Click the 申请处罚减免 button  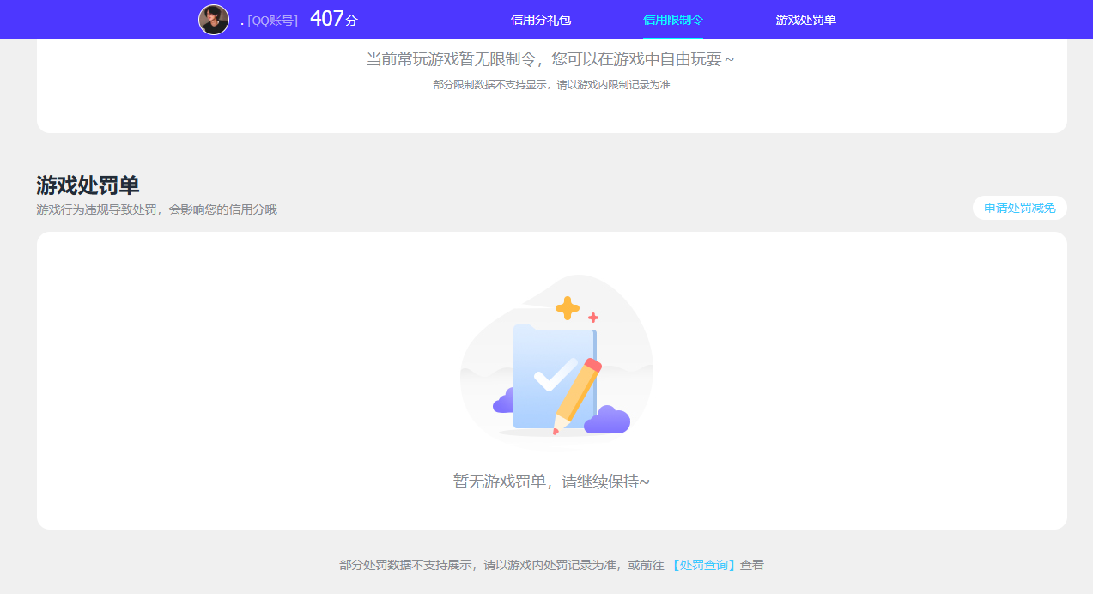tap(1020, 208)
